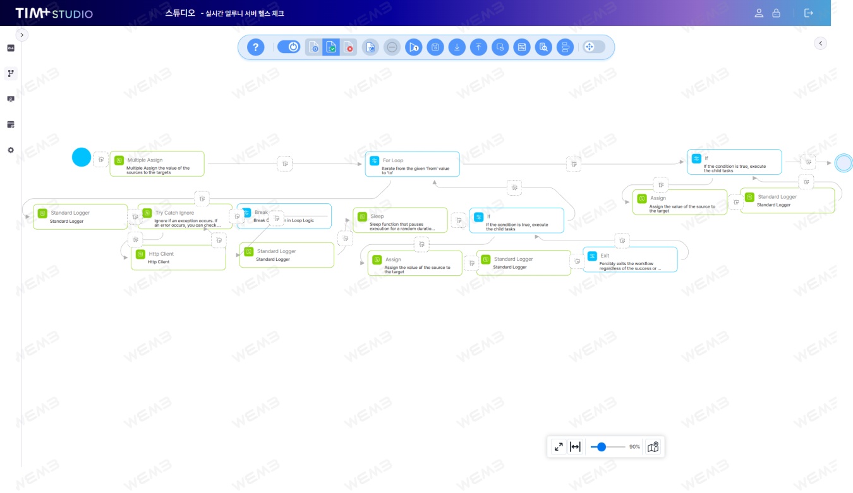Click the download arrow toolbar icon
Viewport: 853px width, 493px height.
coord(457,47)
